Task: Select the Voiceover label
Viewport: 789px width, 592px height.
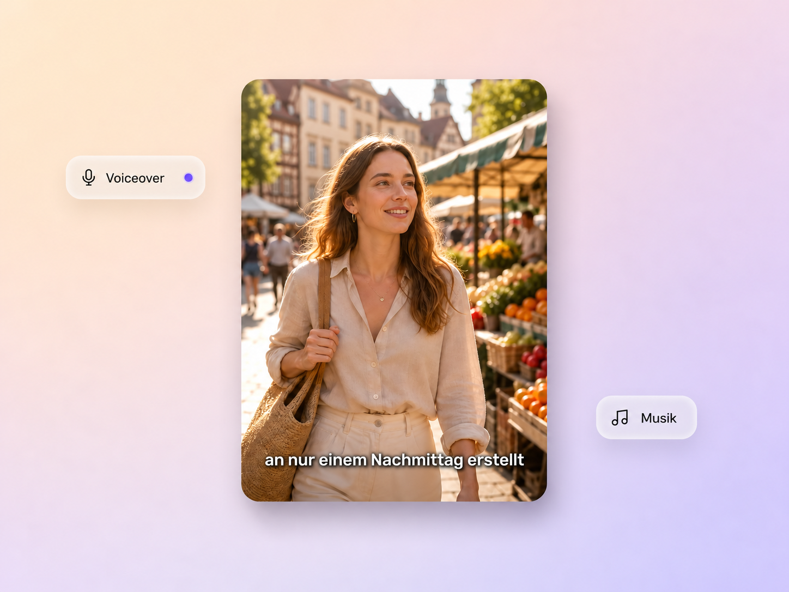Action: coord(135,178)
